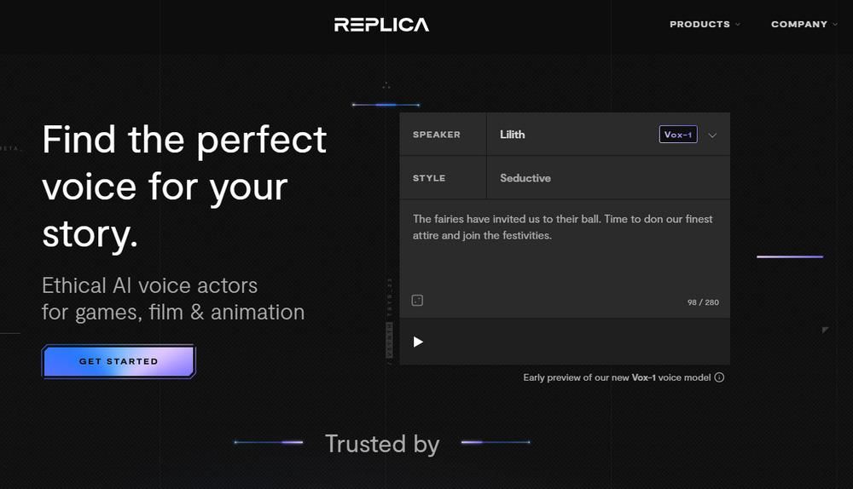
Task: Expand the speaker dropdown chevron
Action: tap(712, 135)
